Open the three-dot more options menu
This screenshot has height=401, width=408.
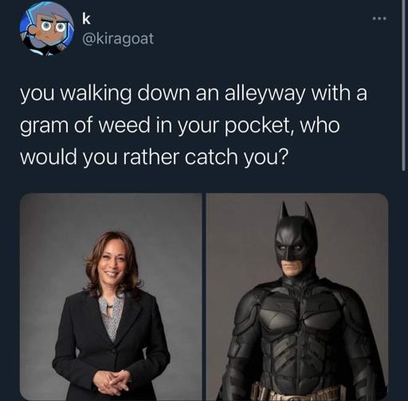(380, 18)
